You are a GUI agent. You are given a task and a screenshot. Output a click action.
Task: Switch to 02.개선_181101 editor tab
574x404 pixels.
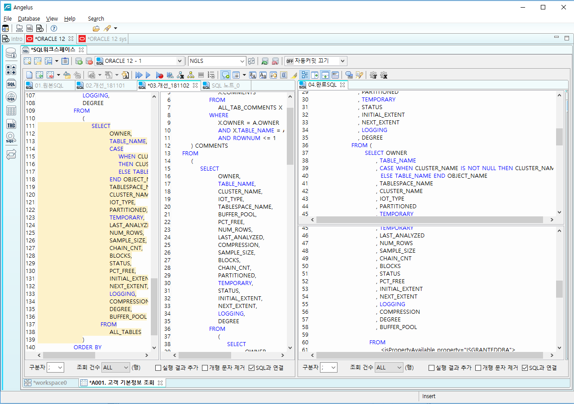point(105,85)
